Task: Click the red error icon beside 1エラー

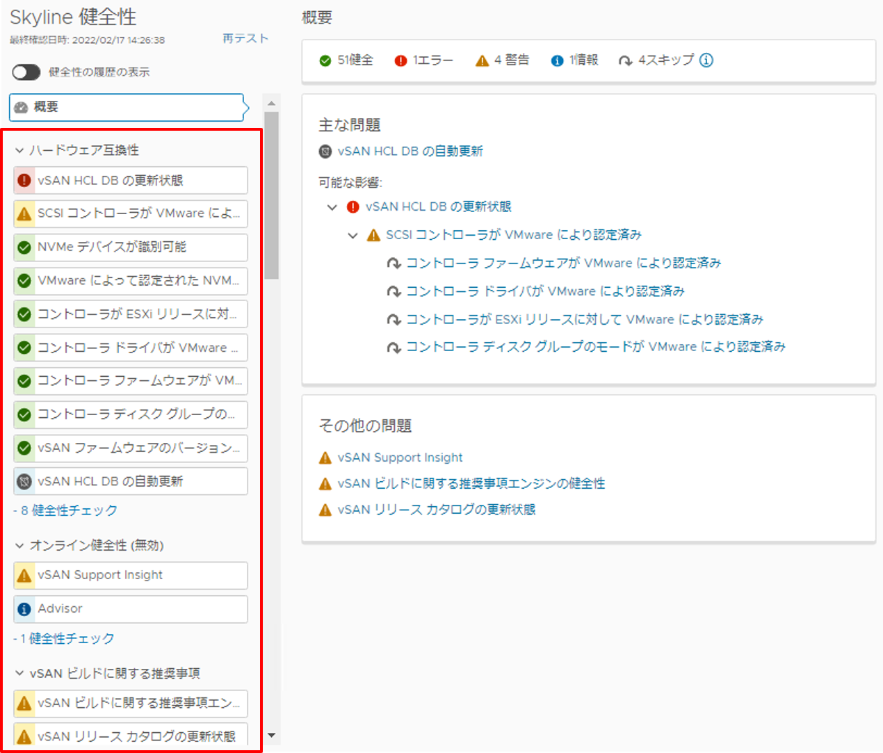Action: (400, 61)
